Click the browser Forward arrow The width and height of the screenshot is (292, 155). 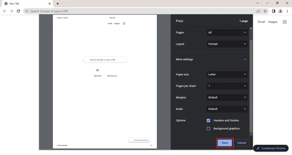(x=12, y=11)
